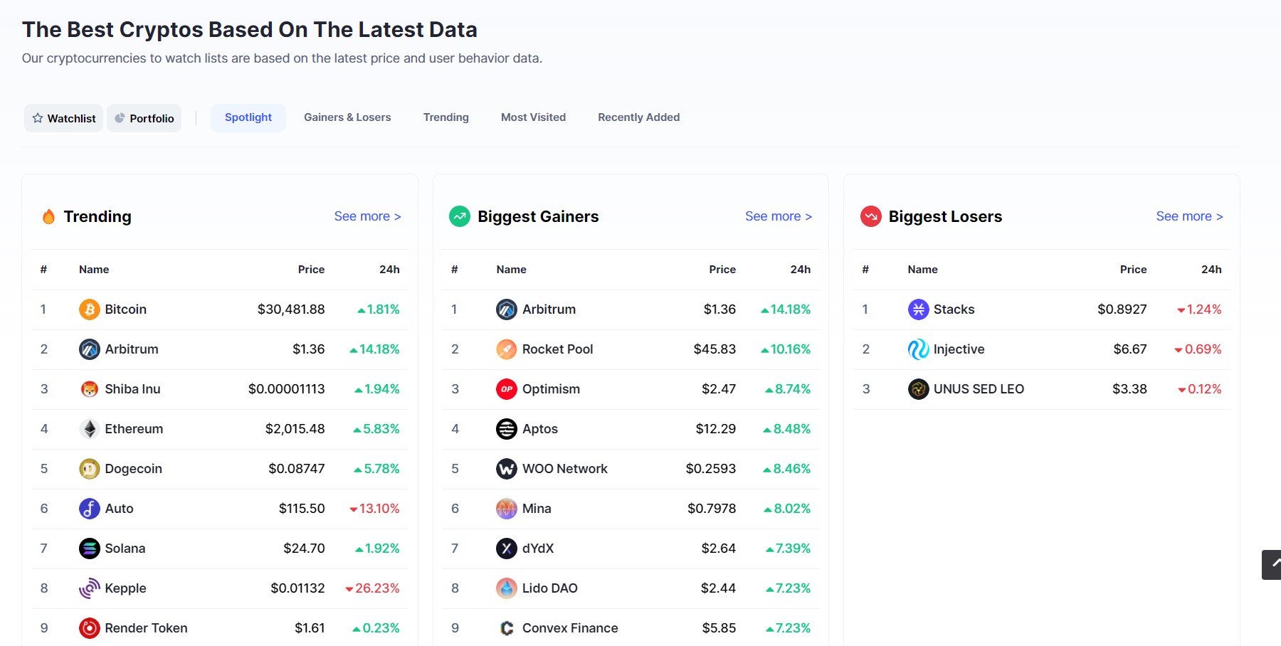Click See more in Biggest Losers card

[1190, 216]
